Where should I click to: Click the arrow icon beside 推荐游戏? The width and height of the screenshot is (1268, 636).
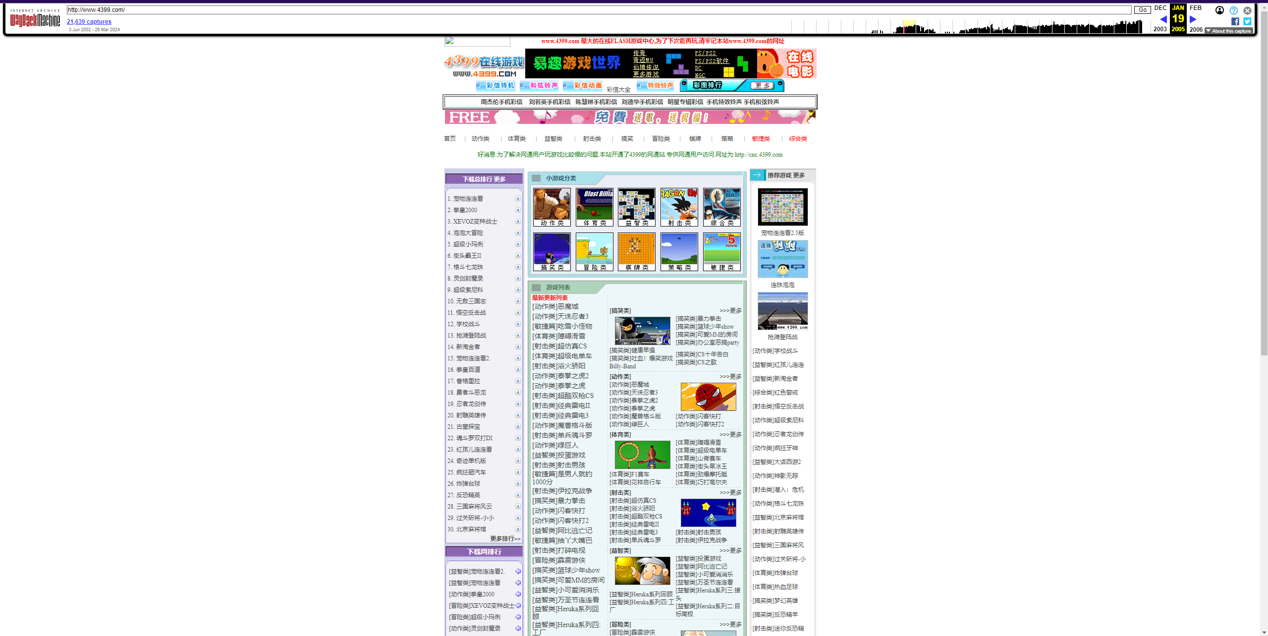[x=757, y=175]
